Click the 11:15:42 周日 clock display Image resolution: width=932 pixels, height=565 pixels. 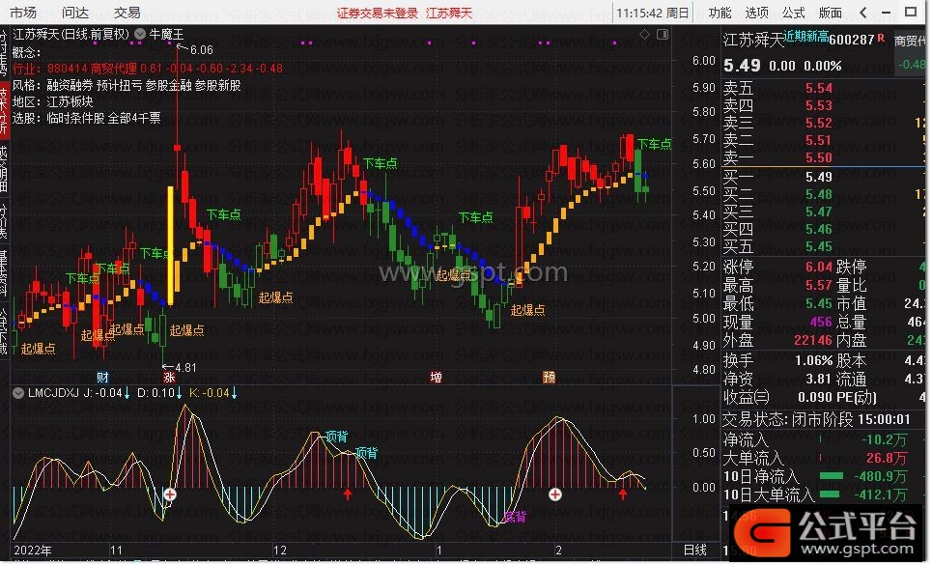[653, 13]
